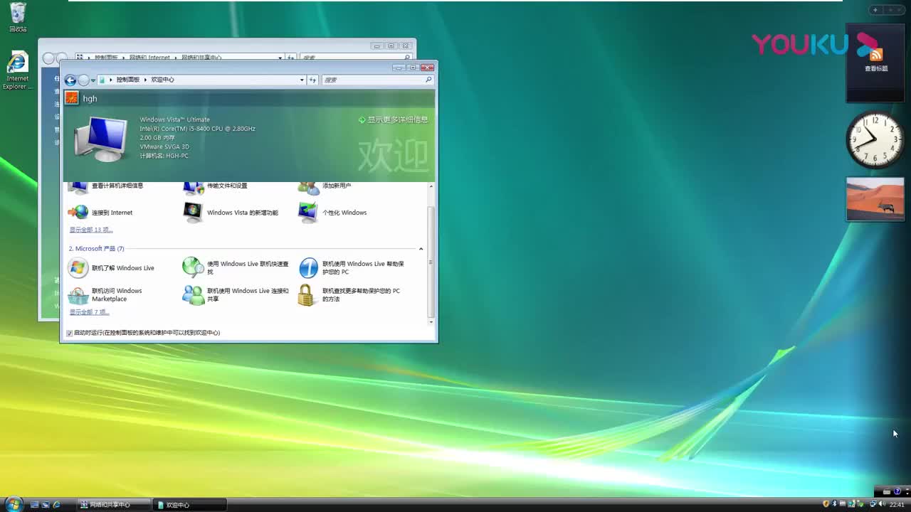
Task: Toggle 启动时运行 checkbox
Action: [70, 333]
